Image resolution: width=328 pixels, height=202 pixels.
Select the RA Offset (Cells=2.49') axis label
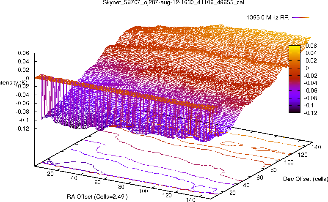[x=97, y=197]
